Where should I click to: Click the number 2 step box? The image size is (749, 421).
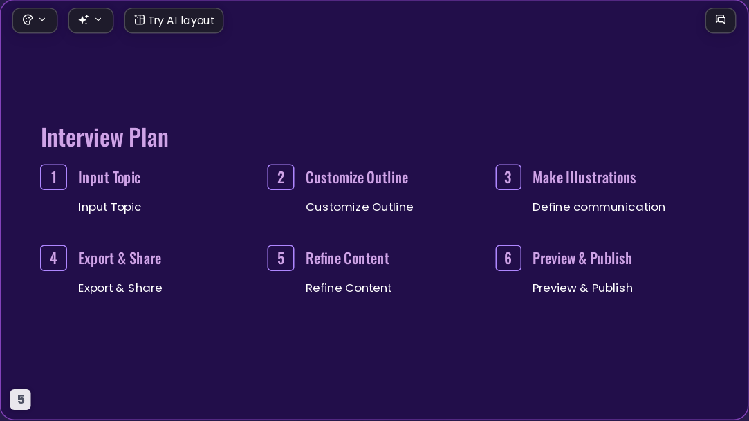pos(281,177)
